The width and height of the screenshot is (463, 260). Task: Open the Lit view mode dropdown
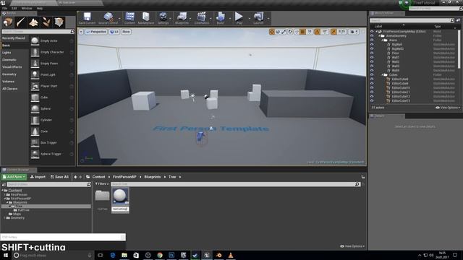pyautogui.click(x=114, y=32)
